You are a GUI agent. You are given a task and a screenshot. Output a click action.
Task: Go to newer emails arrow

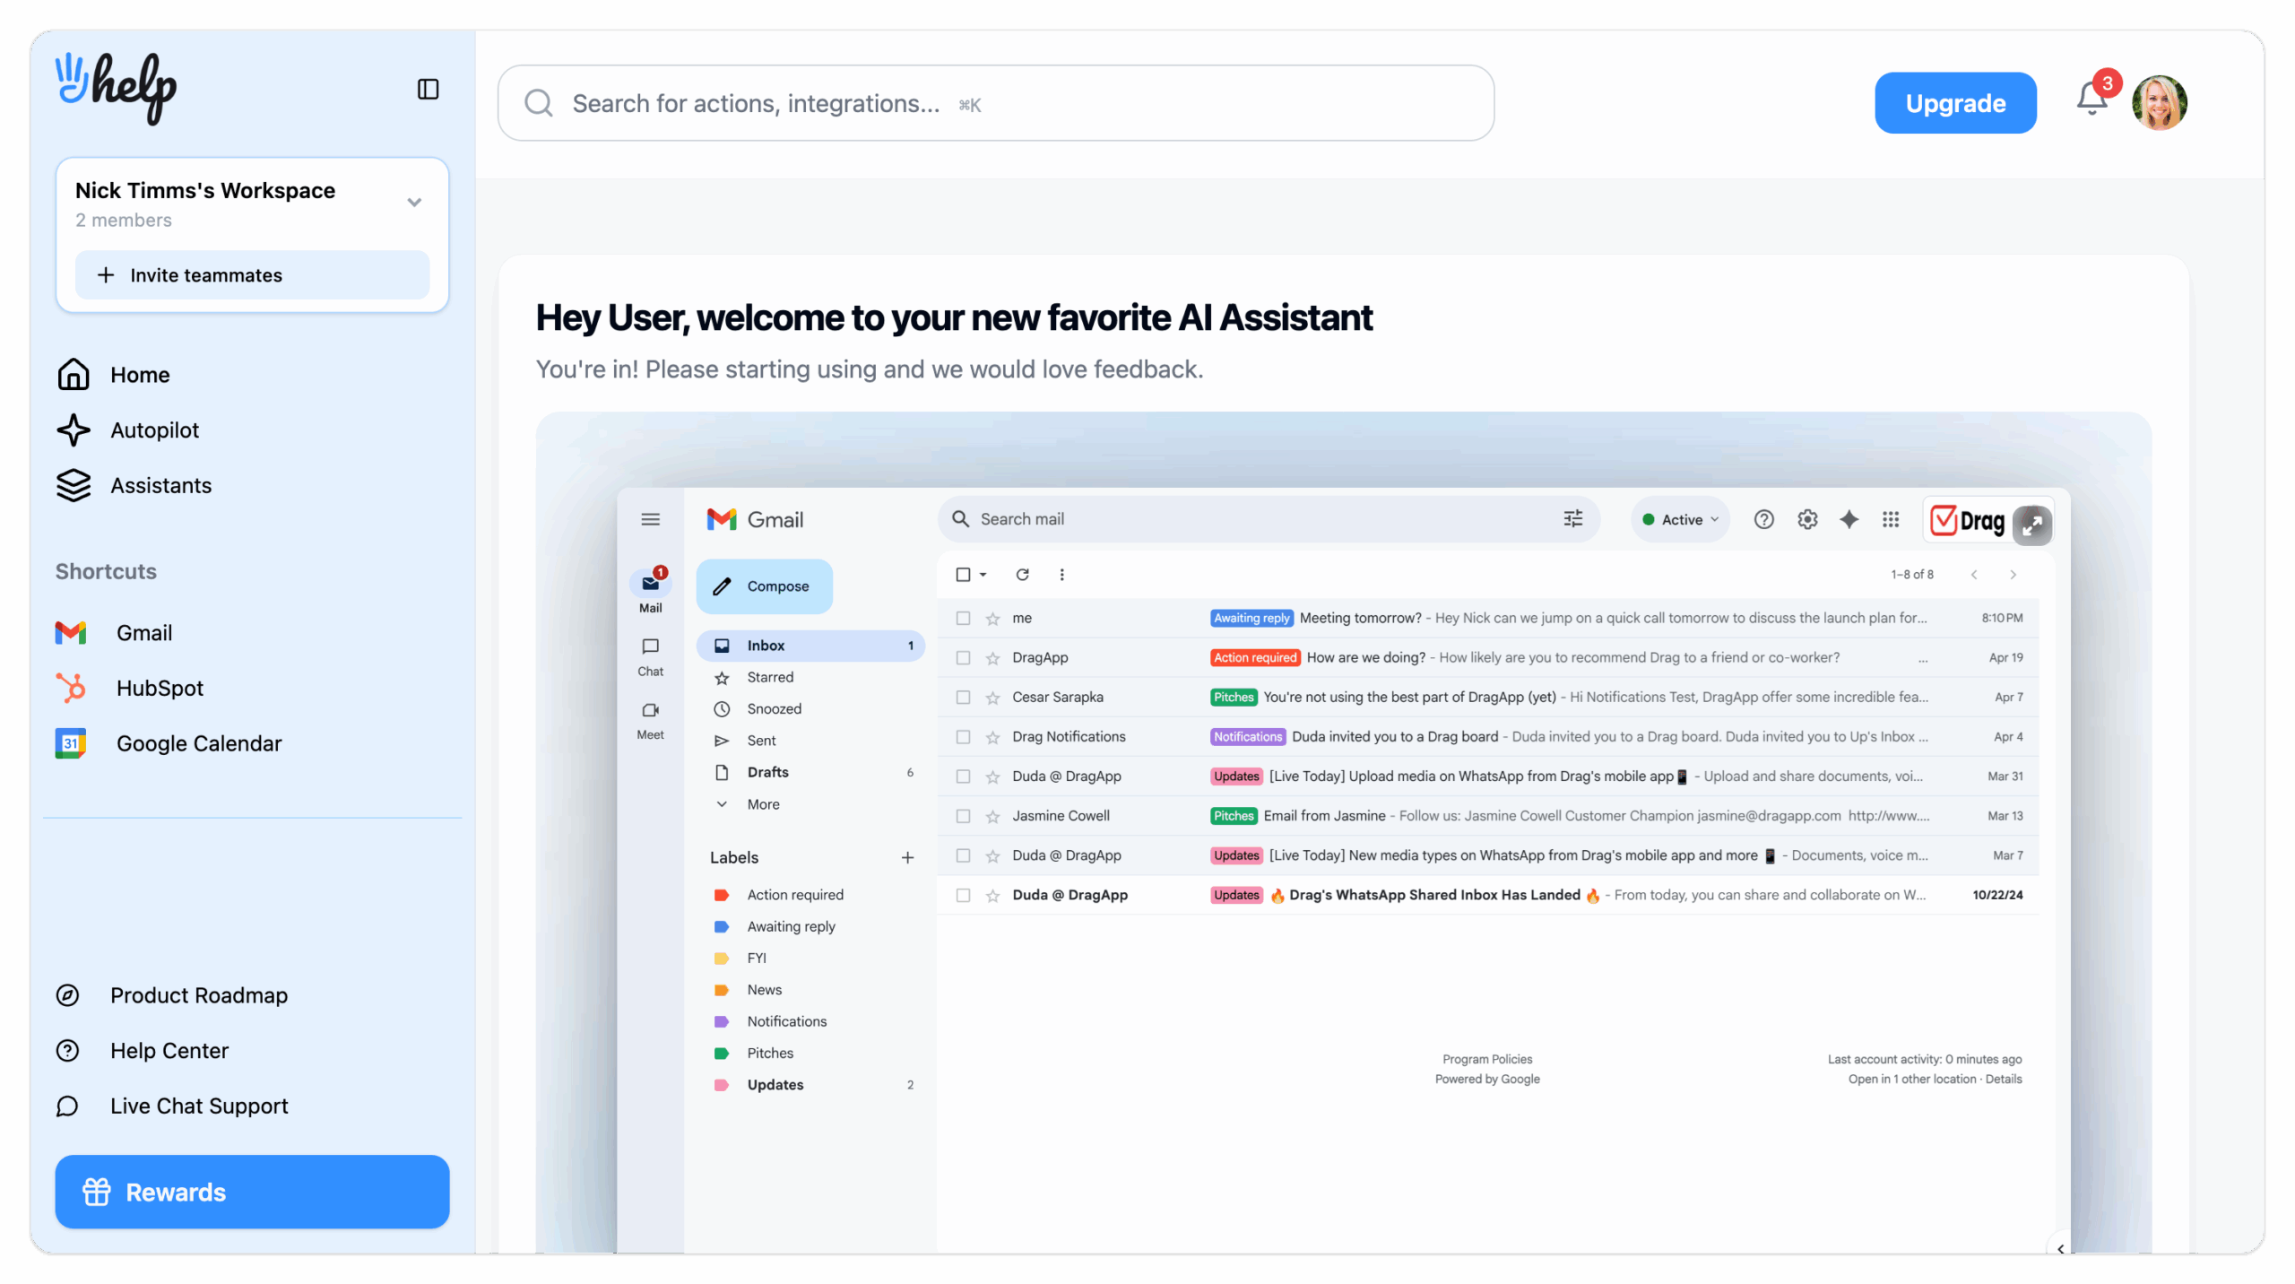(x=1974, y=574)
